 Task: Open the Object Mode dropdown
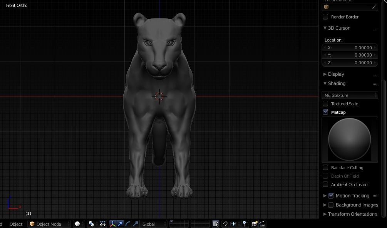tap(49, 224)
